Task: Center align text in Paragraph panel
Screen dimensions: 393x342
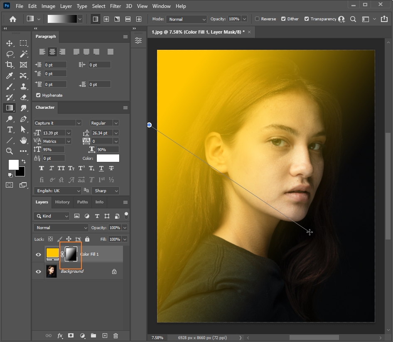Action: click(x=52, y=52)
